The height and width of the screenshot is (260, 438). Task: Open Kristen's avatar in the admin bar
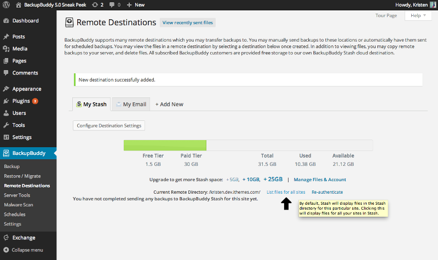pyautogui.click(x=433, y=5)
